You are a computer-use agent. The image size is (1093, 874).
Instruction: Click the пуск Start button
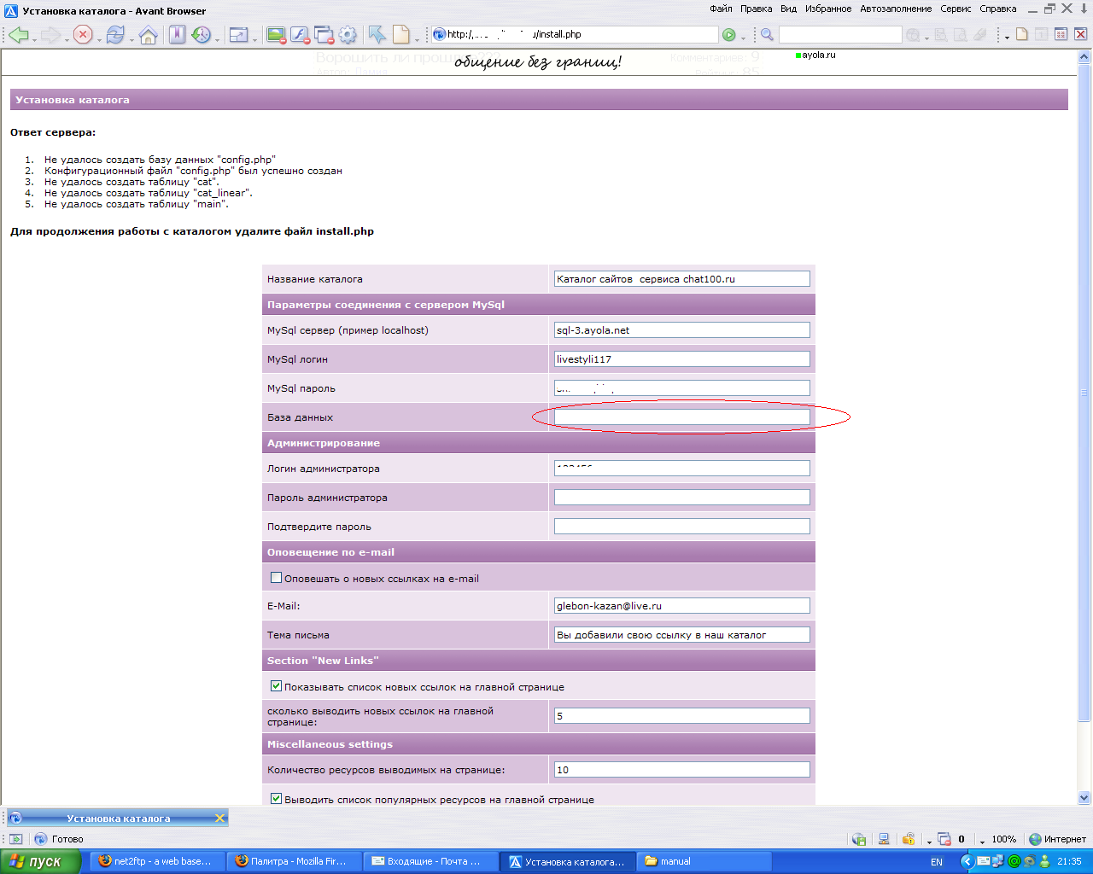click(40, 861)
